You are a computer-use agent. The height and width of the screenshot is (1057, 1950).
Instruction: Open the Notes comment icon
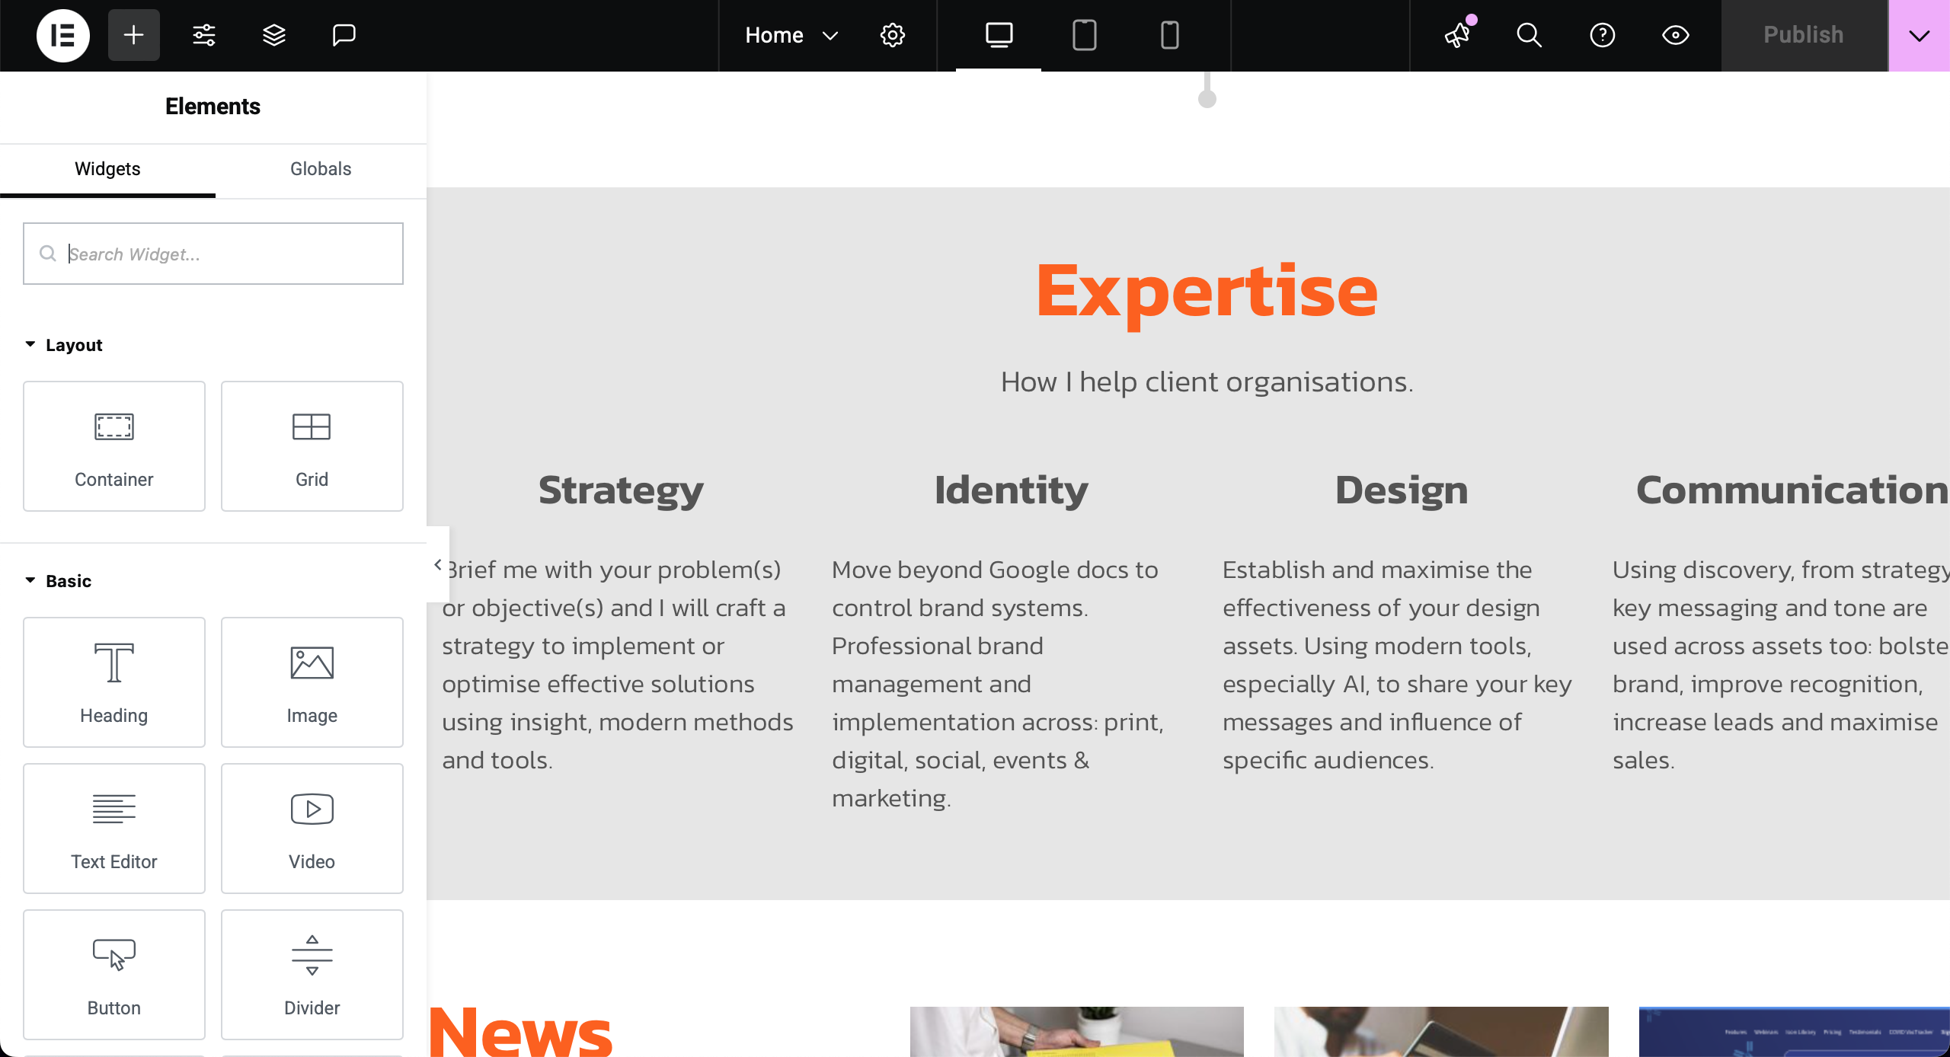coord(344,35)
